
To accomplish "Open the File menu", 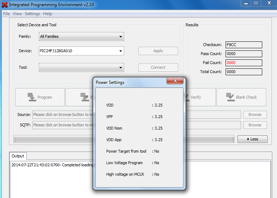I will click(x=6, y=14).
